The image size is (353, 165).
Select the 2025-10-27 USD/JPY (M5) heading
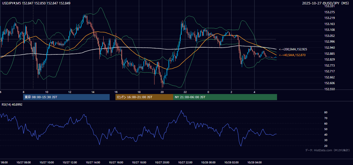point(326,3)
